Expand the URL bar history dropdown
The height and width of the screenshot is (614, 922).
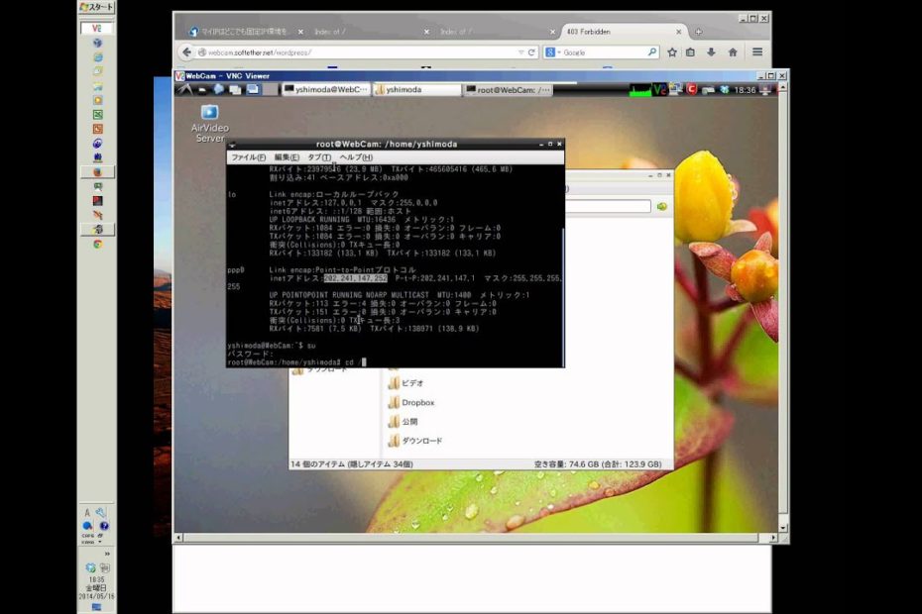[x=520, y=51]
